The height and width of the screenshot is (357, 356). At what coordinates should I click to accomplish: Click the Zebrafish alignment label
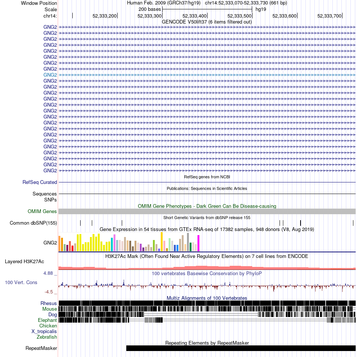pyautogui.click(x=47, y=337)
